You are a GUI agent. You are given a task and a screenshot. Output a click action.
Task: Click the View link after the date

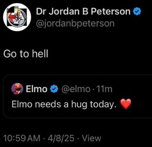point(92,138)
